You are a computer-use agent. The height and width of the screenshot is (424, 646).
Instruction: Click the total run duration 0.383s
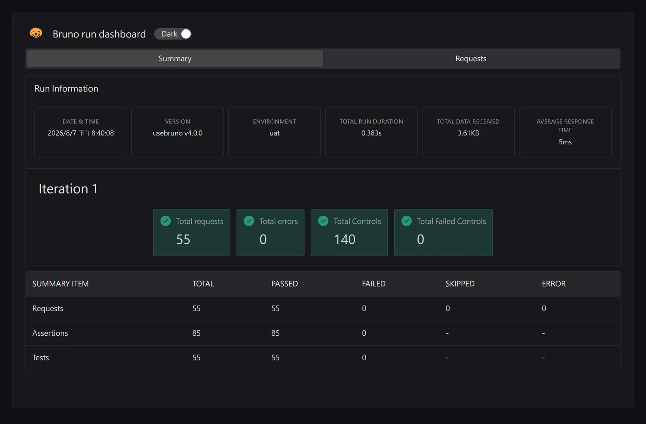click(x=371, y=133)
